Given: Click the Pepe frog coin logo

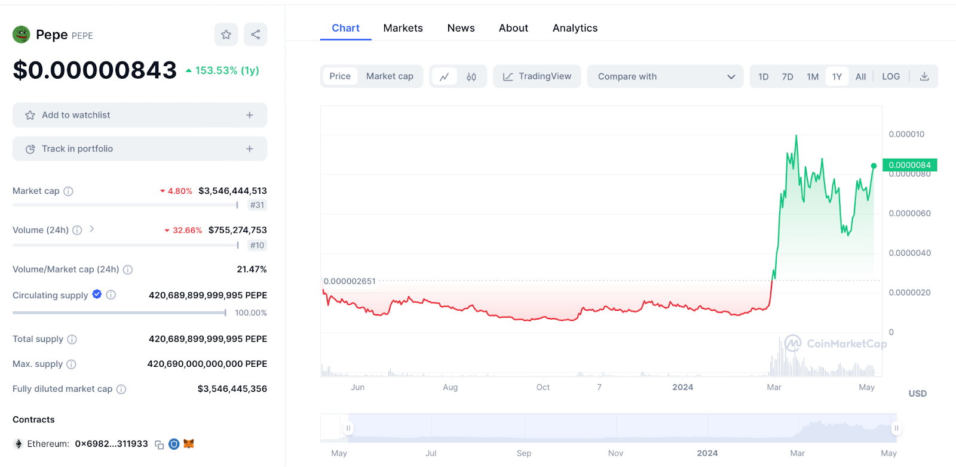Looking at the screenshot, I should coord(22,35).
